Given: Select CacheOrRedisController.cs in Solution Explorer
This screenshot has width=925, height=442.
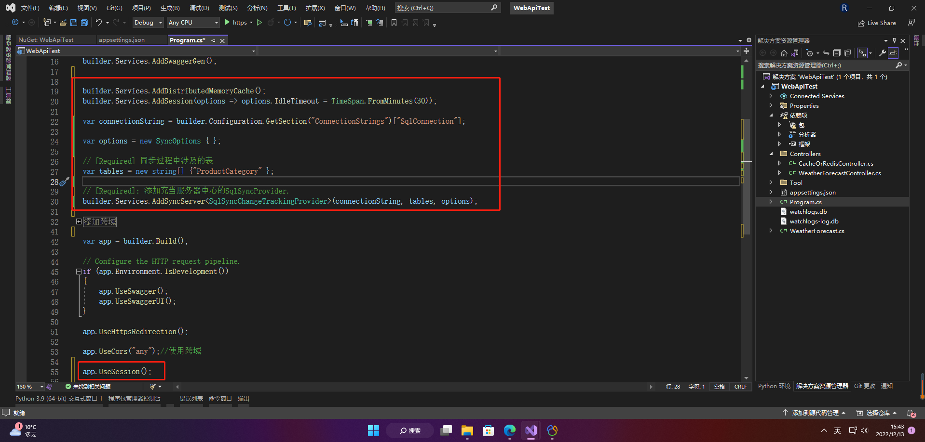Looking at the screenshot, I should [x=836, y=163].
